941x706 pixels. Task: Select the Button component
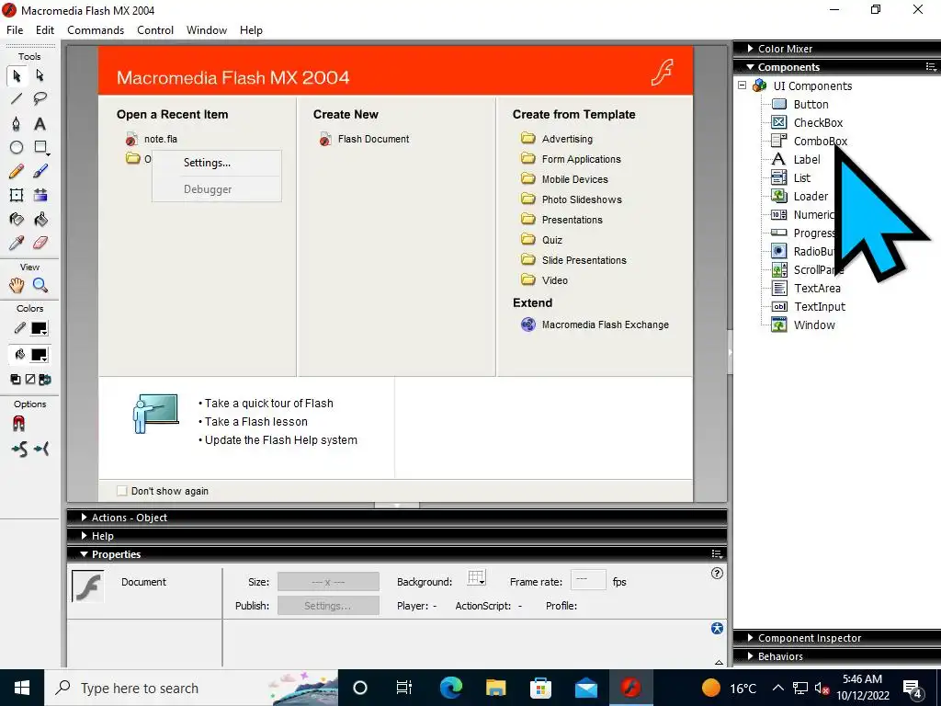tap(811, 105)
